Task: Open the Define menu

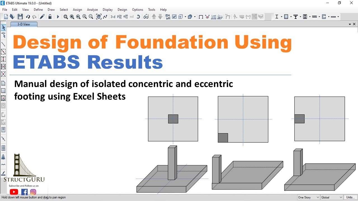Action: point(38,9)
